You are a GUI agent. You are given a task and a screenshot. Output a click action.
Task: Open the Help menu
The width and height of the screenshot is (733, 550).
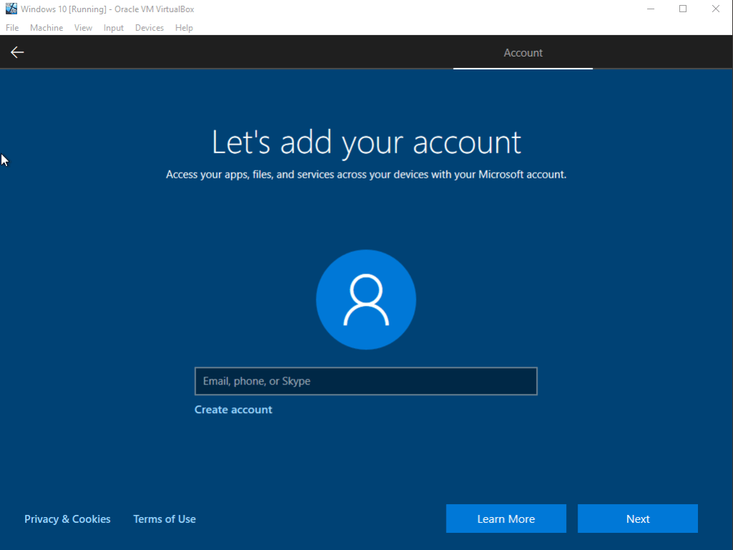coord(184,28)
